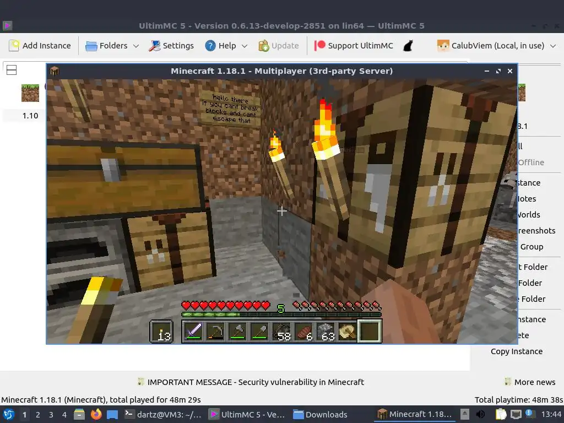The width and height of the screenshot is (564, 423).
Task: Click Copy Instance in the side panel
Action: 517,351
